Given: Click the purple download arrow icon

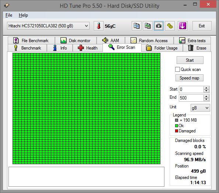Looking at the screenshot, I should pos(182,26).
